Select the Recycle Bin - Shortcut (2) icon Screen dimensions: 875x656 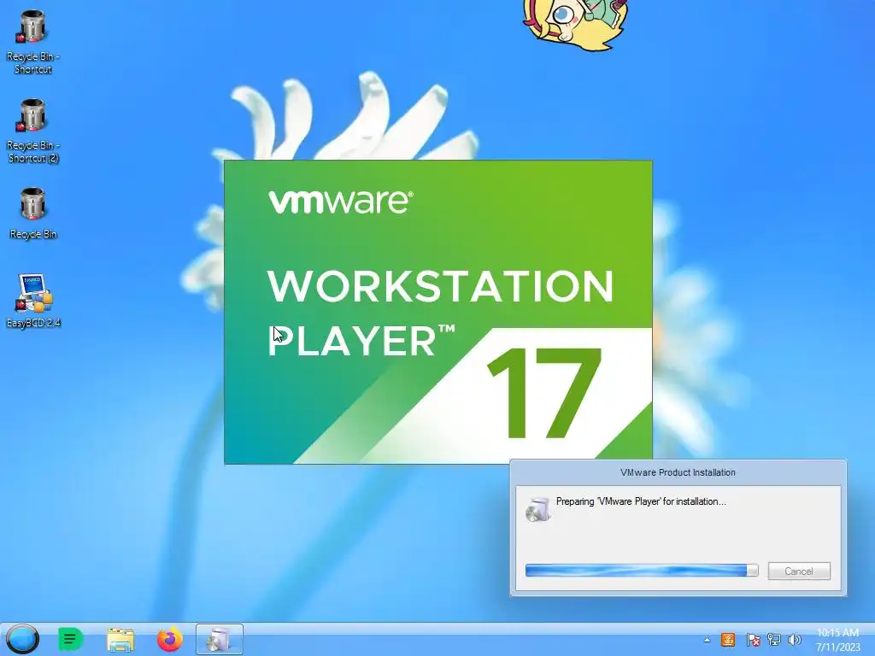tap(32, 131)
